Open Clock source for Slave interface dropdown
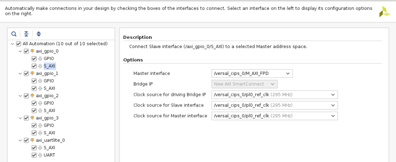 pyautogui.click(x=275, y=105)
